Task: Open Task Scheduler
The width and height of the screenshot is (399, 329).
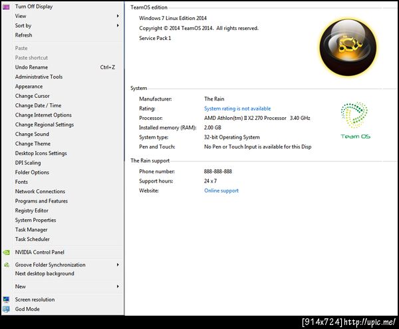Action: [x=33, y=239]
